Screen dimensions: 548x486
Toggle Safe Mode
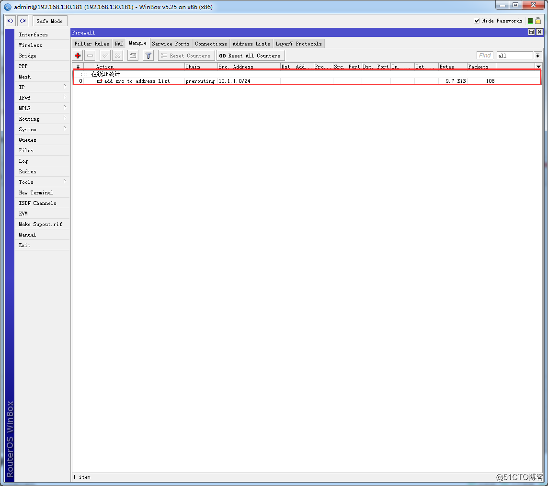[50, 21]
